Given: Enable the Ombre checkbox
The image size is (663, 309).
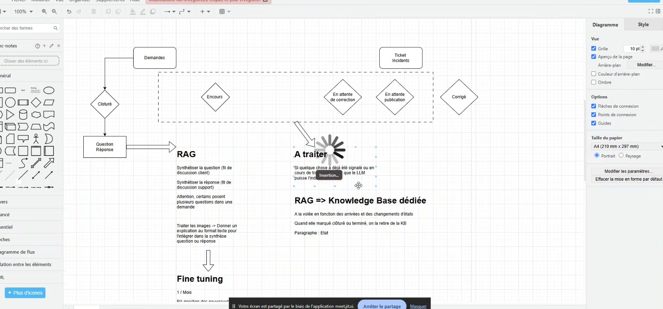Looking at the screenshot, I should tap(594, 82).
